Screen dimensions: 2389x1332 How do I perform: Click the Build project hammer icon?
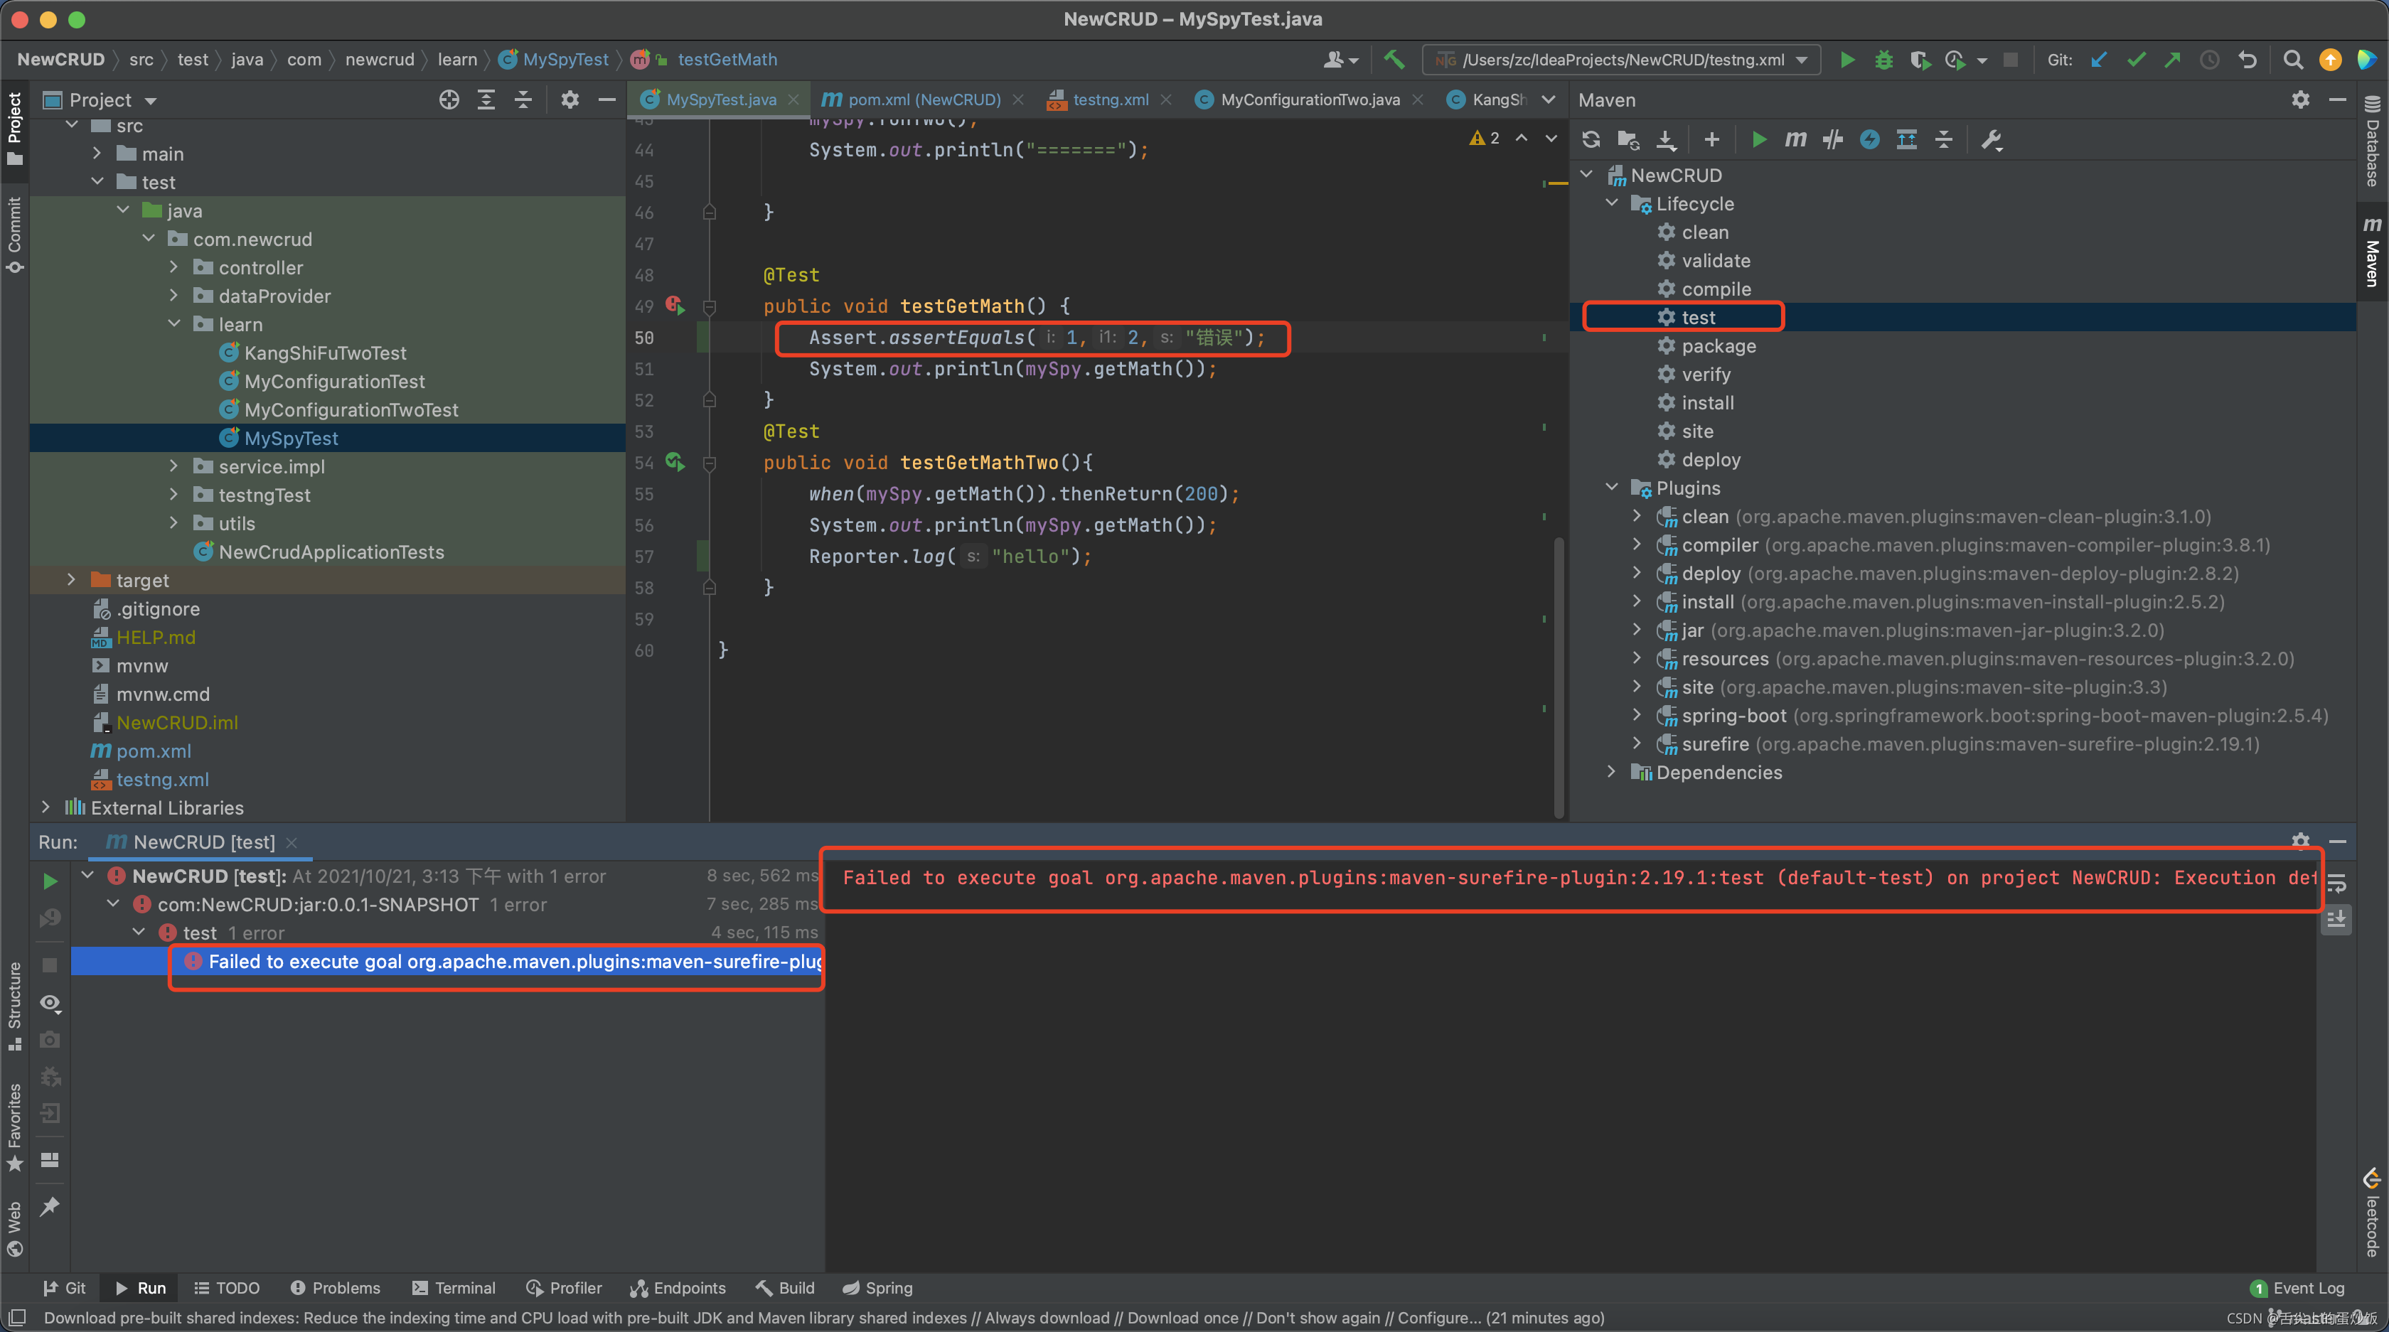pos(1394,59)
